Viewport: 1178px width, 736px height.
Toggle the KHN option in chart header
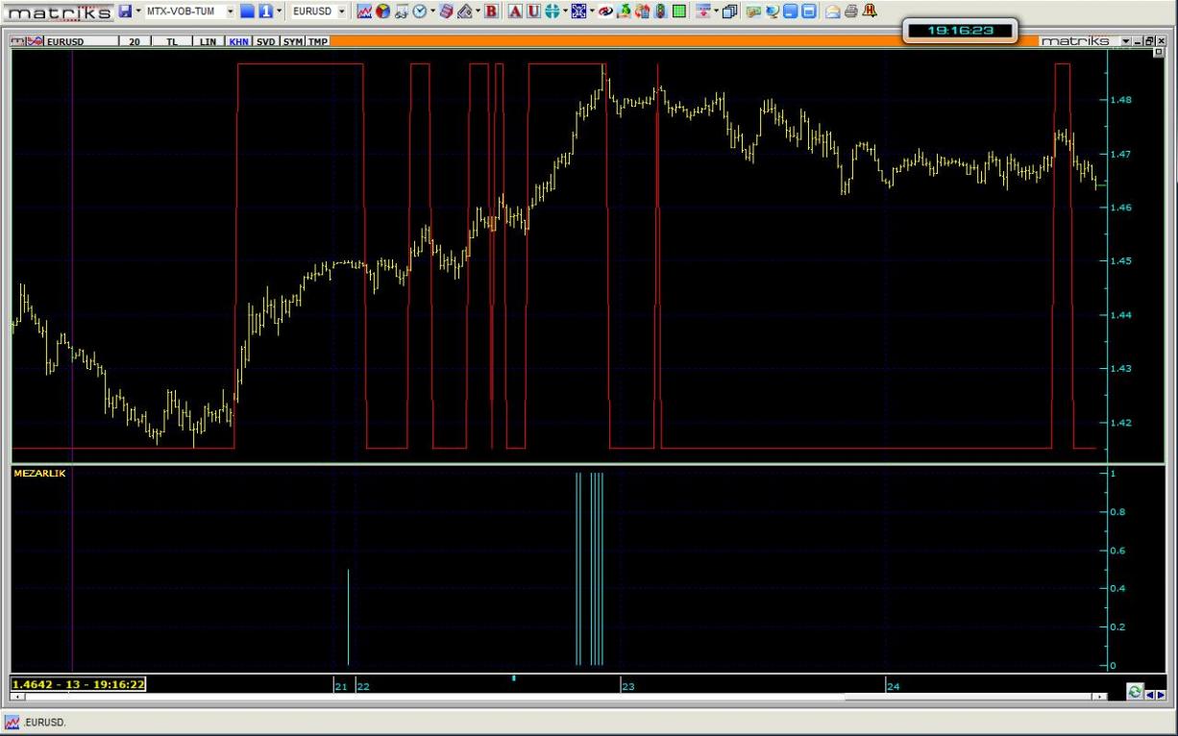pyautogui.click(x=238, y=42)
